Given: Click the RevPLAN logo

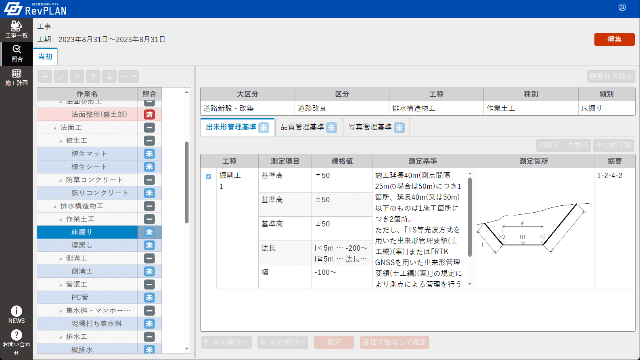Looking at the screenshot, I should 36,9.
